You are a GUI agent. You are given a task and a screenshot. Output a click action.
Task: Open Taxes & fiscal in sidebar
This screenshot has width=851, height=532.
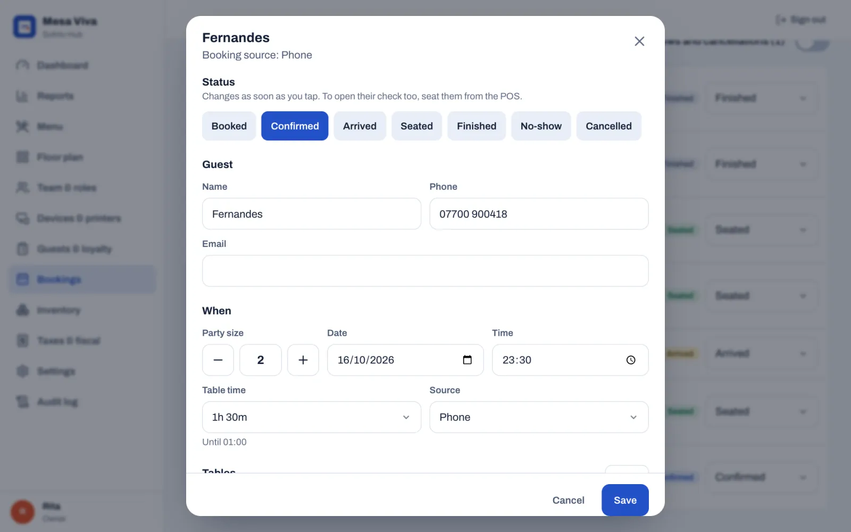pos(82,340)
